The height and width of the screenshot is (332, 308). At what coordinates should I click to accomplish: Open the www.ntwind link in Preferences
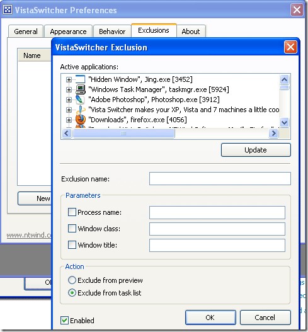pyautogui.click(x=28, y=235)
